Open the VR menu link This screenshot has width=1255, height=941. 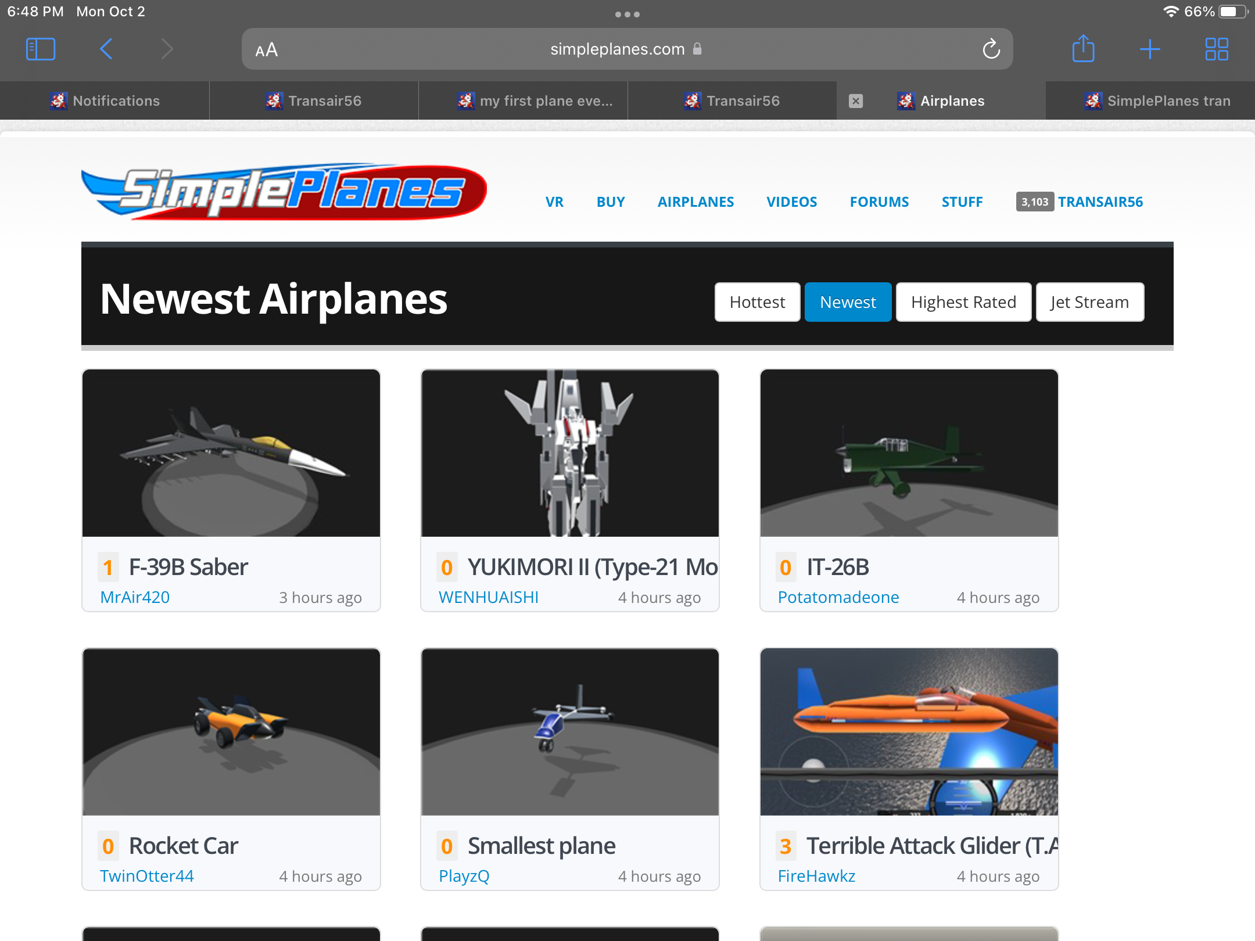554,202
